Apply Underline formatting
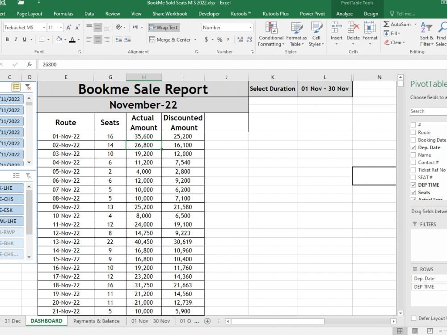 point(25,40)
